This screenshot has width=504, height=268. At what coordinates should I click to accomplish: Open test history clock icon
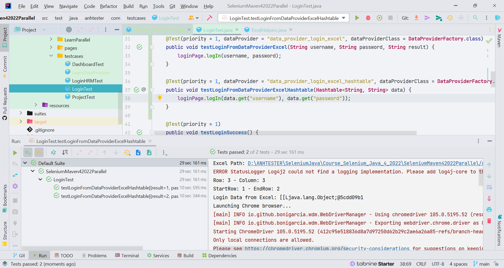(127, 153)
